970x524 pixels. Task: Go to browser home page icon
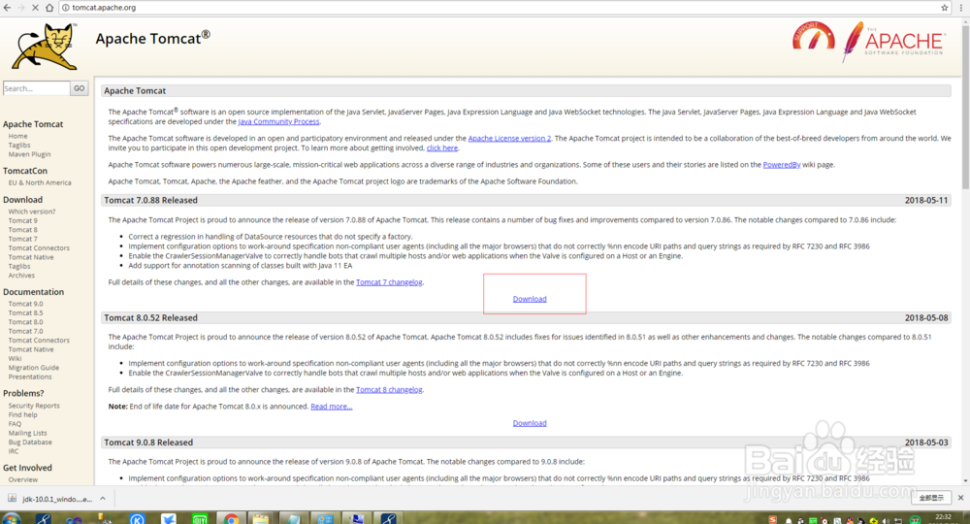(49, 8)
